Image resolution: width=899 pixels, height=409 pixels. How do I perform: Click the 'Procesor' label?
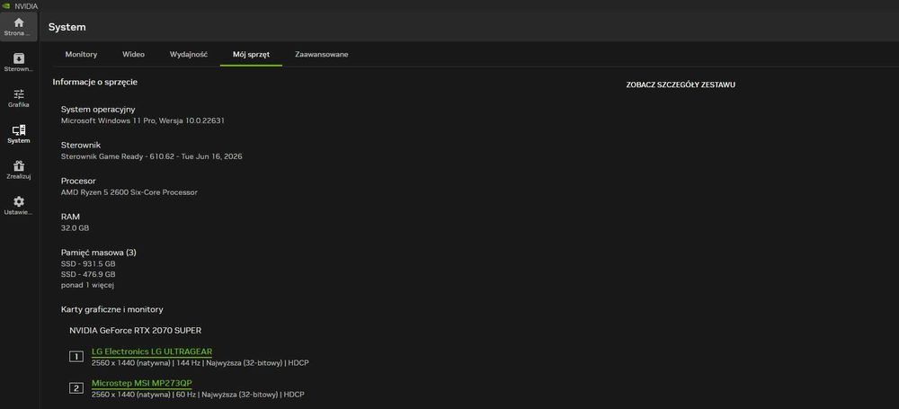[x=78, y=181]
